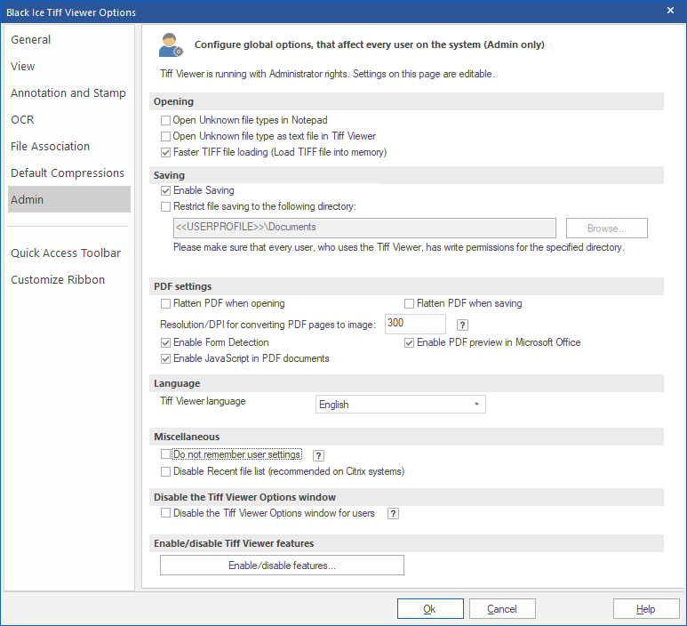The height and width of the screenshot is (626, 687).
Task: Expand the Tiff Viewer language dropdown
Action: tap(401, 405)
